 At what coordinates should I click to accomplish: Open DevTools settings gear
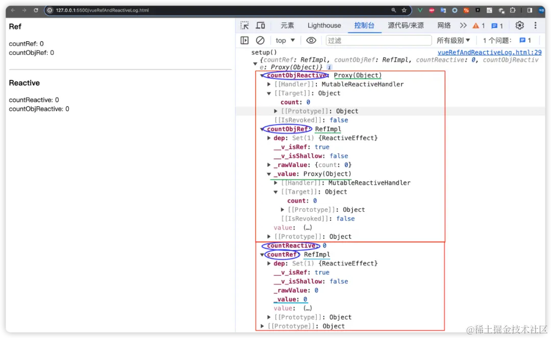[519, 25]
